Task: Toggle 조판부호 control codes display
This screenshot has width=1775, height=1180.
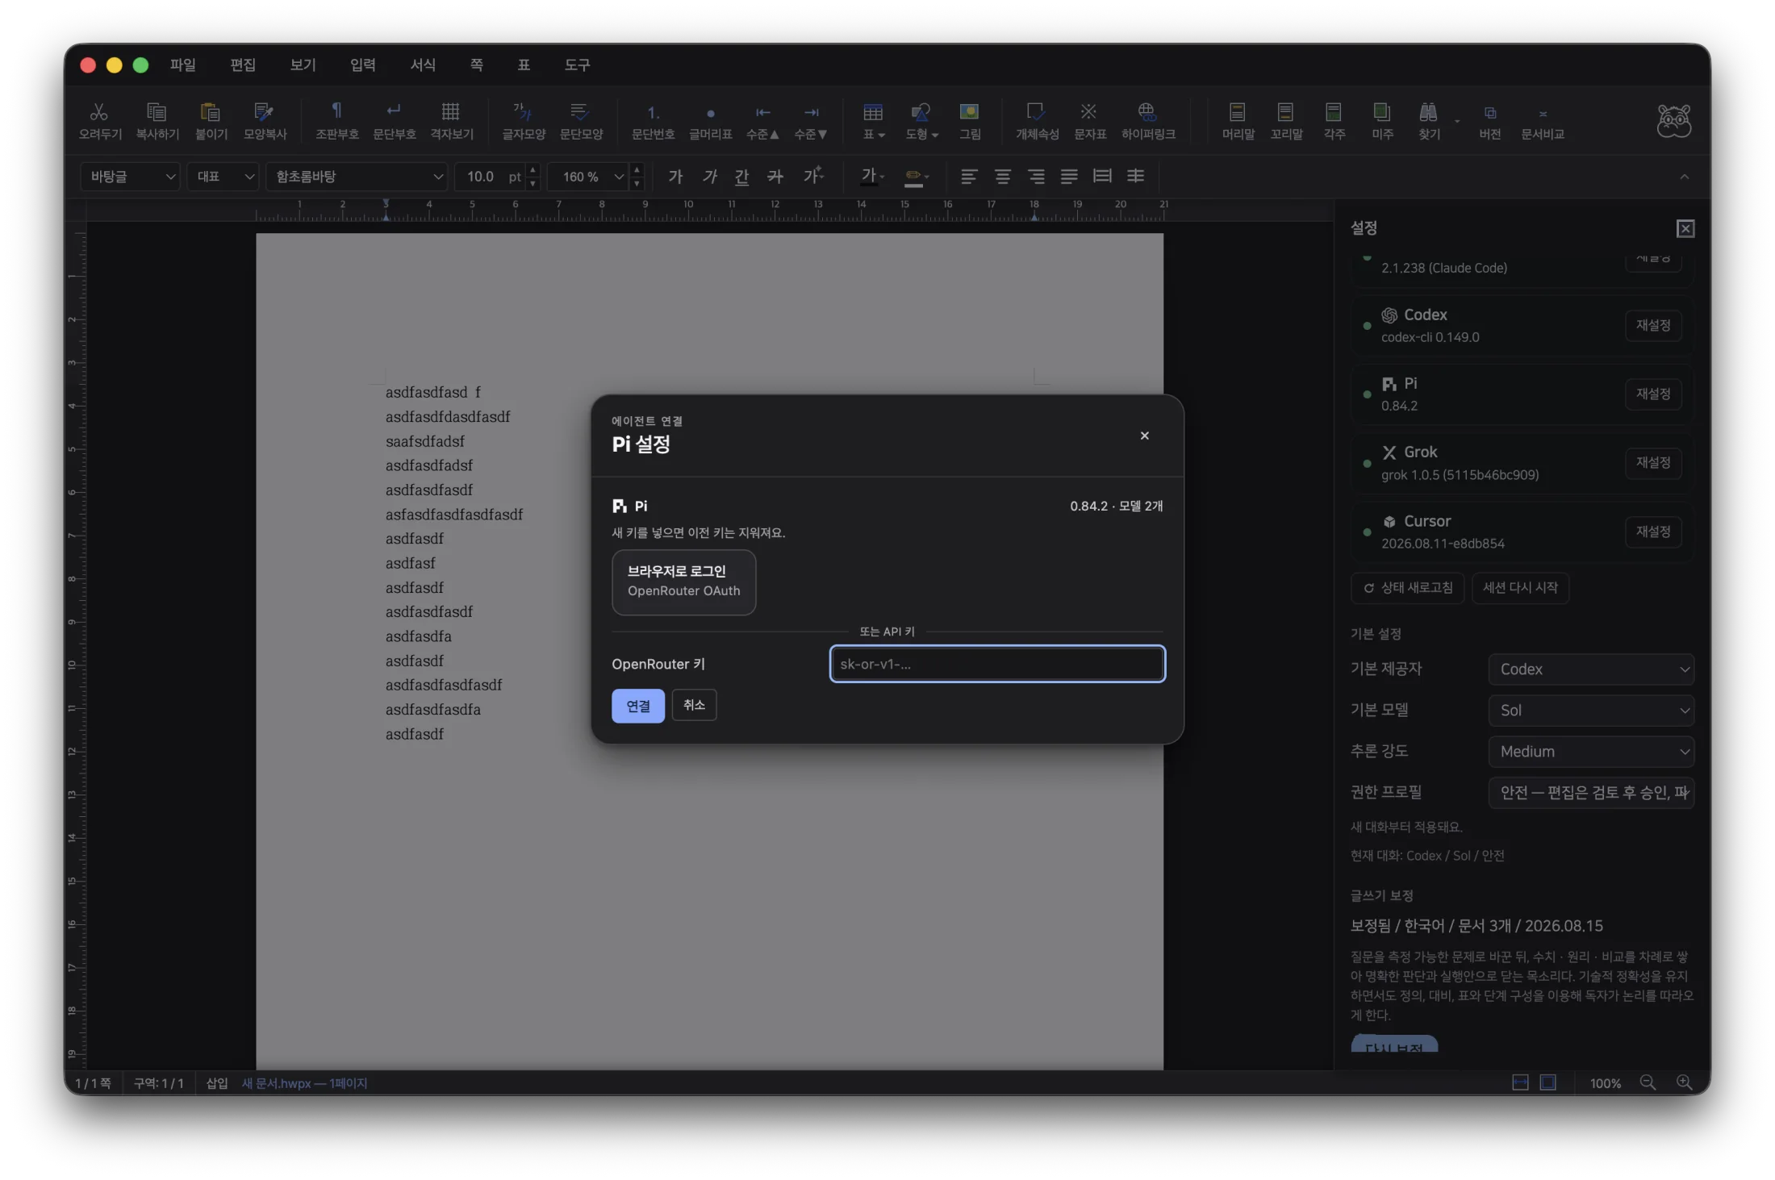Action: 336,119
